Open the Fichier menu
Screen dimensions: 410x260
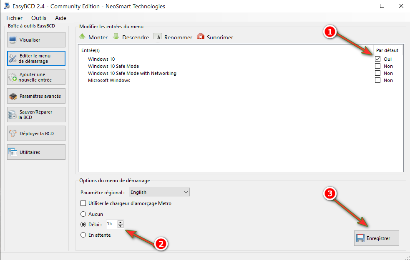tap(15, 18)
